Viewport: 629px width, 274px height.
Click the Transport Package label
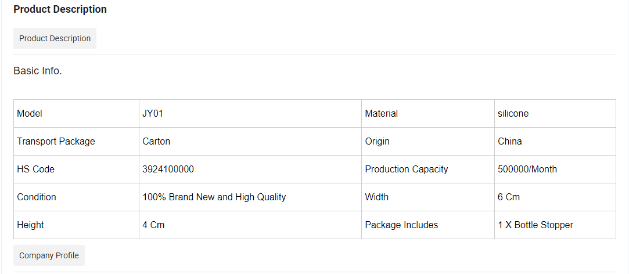[56, 142]
